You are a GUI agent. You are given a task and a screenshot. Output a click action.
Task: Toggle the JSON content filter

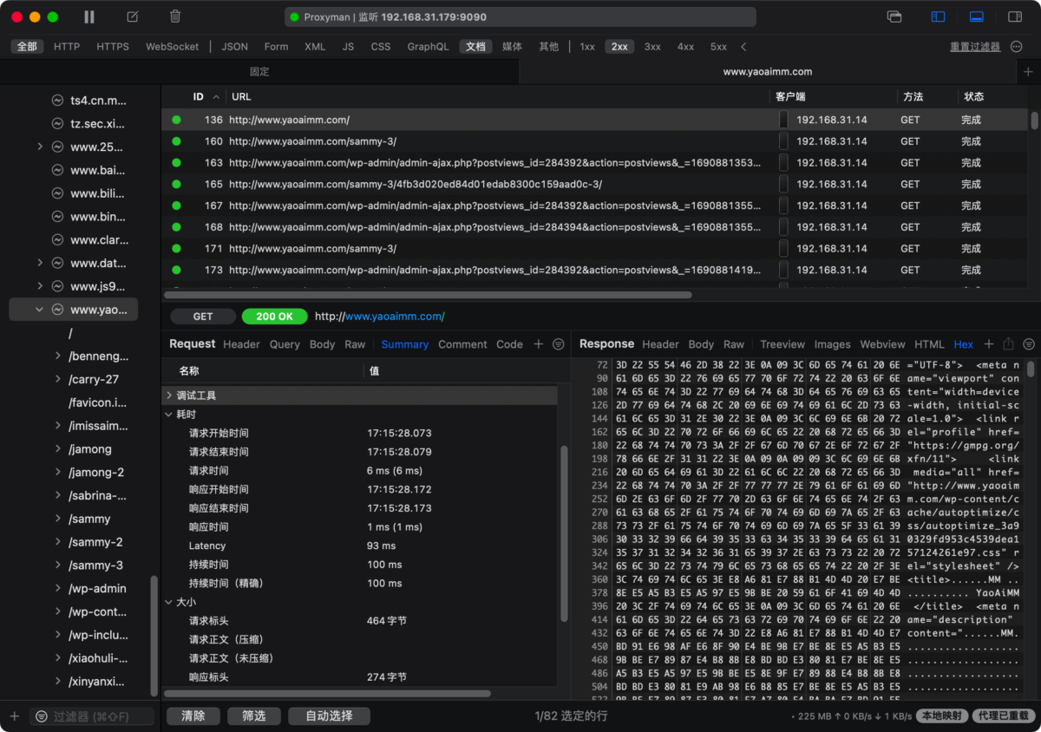click(x=234, y=47)
